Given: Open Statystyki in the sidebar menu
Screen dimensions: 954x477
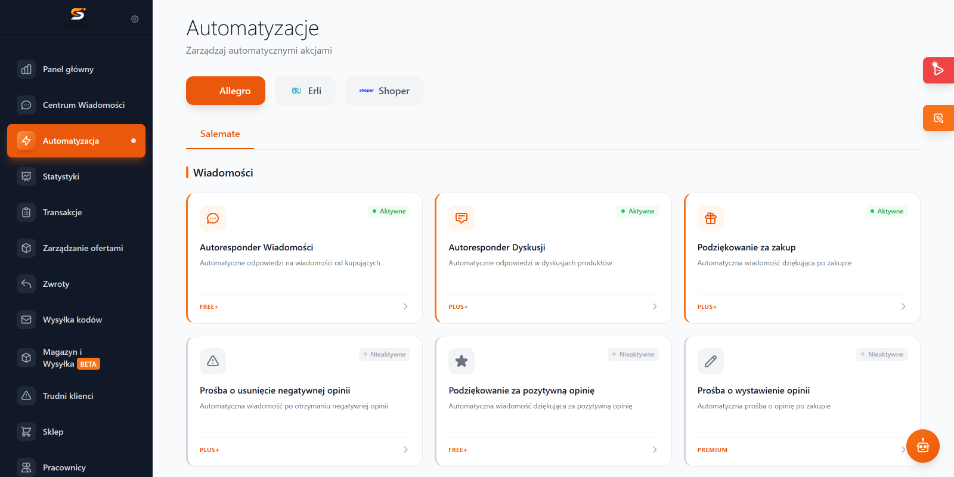Looking at the screenshot, I should [76, 176].
